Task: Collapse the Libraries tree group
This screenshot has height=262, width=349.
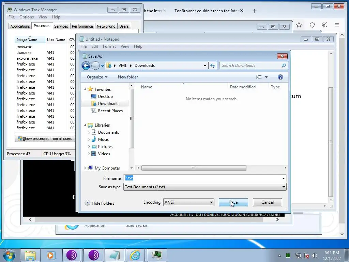Action: 85,125
